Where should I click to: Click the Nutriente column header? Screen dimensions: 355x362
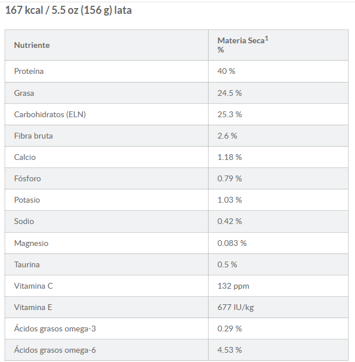(32, 45)
